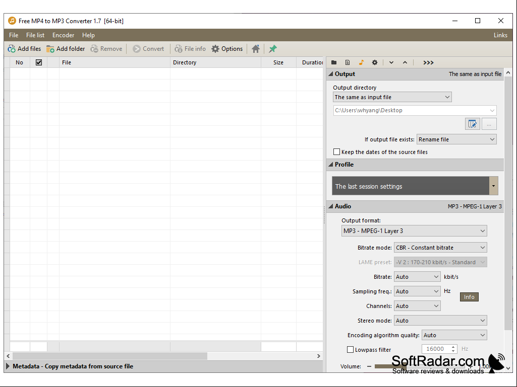
Task: Click the triple arrow icon (>>>)
Action: coord(428,62)
